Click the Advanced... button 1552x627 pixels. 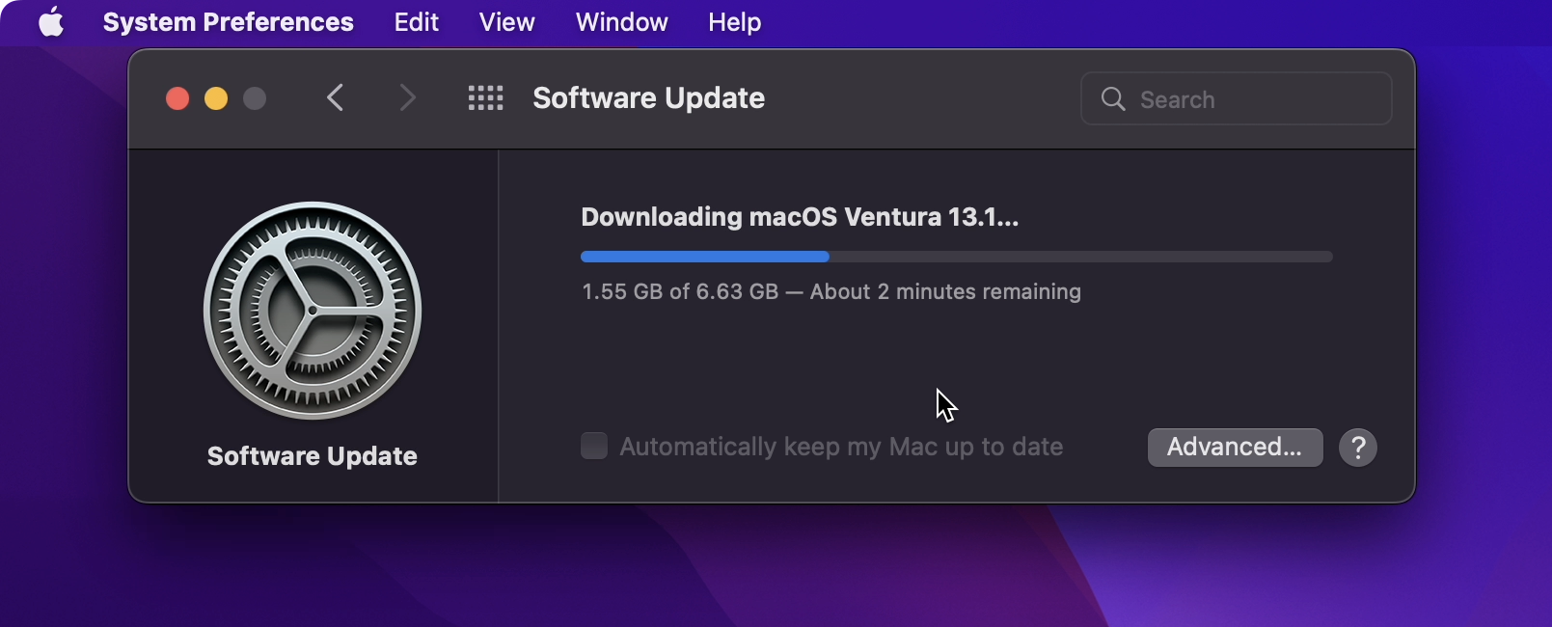point(1235,447)
